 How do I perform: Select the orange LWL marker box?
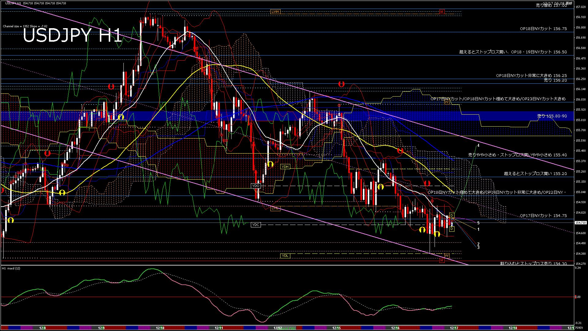[x=275, y=208]
